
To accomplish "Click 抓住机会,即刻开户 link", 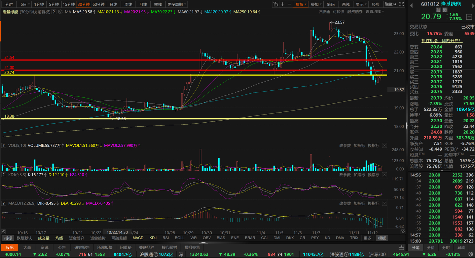I will click(442, 40).
